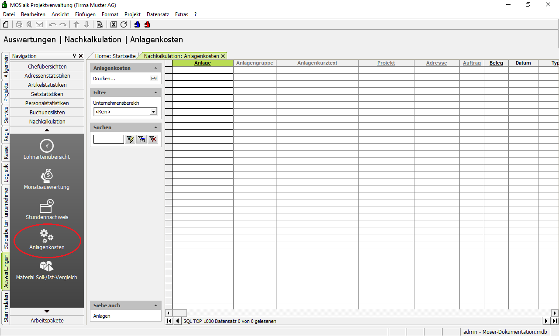Collapse the Suchen section
Viewport: 559px width, 336px height.
click(x=156, y=127)
